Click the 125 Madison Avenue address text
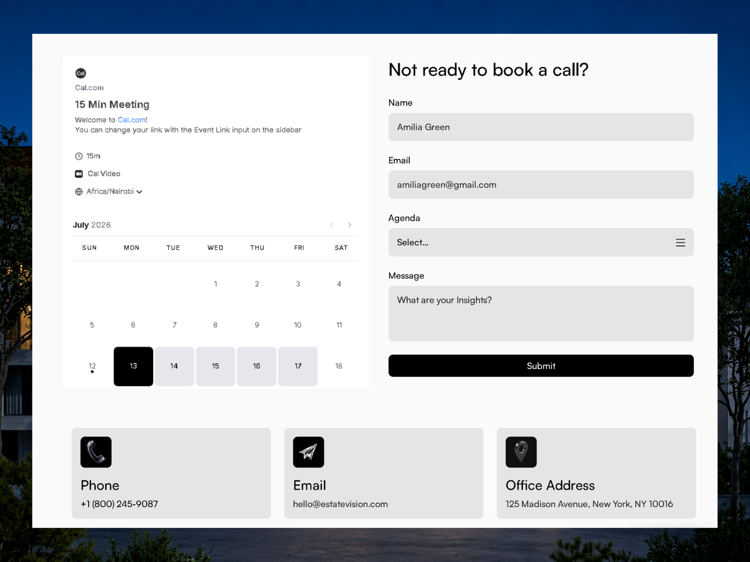This screenshot has width=750, height=562. click(x=589, y=504)
